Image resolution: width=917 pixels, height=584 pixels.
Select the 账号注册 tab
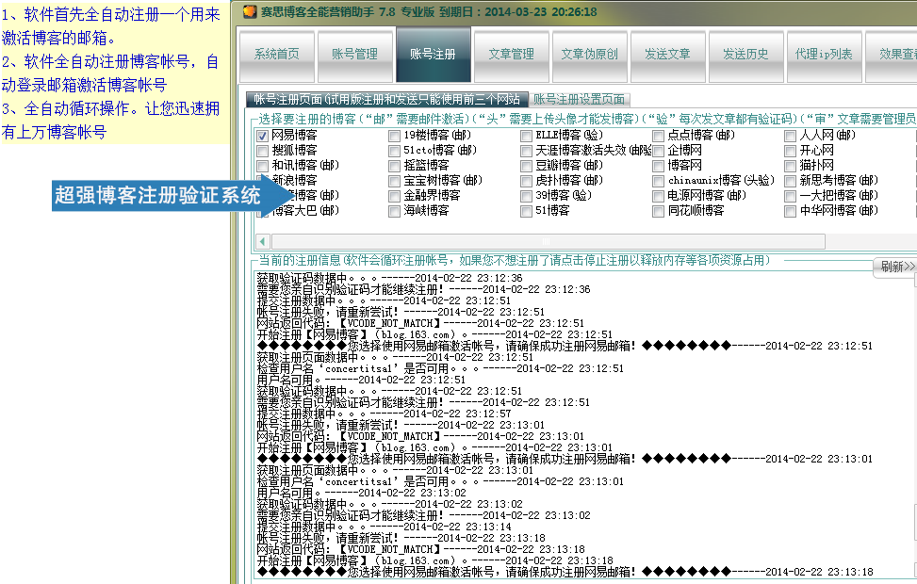[434, 56]
